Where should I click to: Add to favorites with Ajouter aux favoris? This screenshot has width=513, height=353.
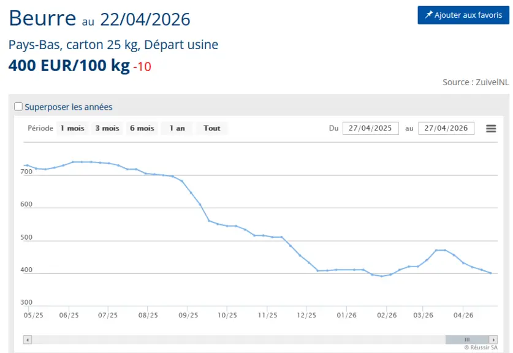(463, 15)
